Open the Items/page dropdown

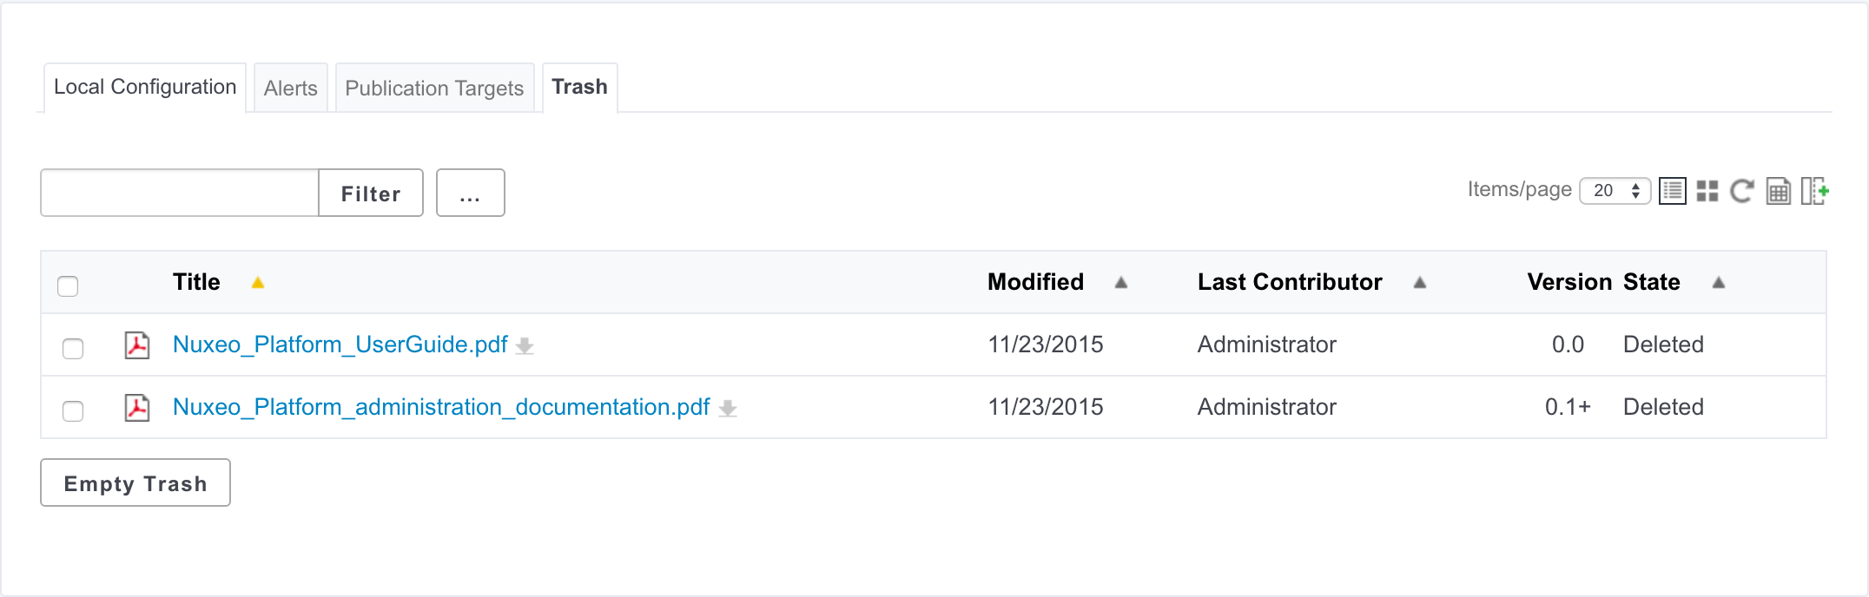1615,191
